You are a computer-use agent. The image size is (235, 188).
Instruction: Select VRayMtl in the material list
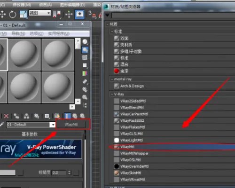[174, 147]
